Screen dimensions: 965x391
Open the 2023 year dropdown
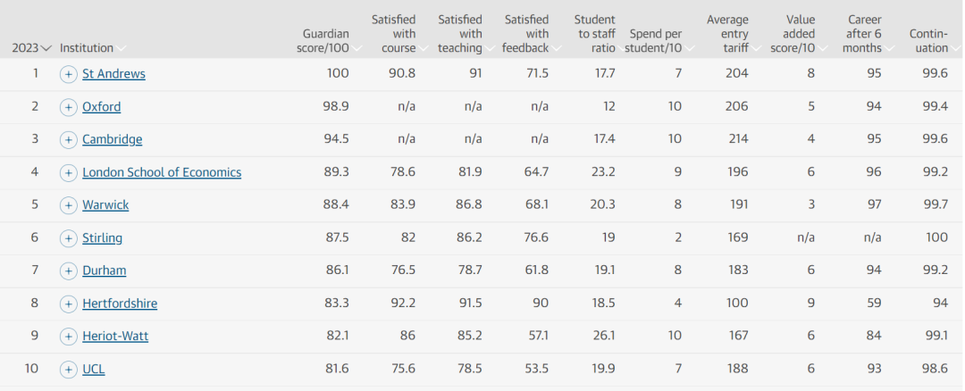[31, 48]
